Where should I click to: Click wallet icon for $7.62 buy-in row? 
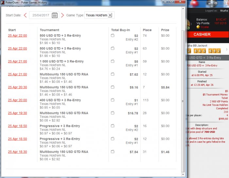(113, 74)
